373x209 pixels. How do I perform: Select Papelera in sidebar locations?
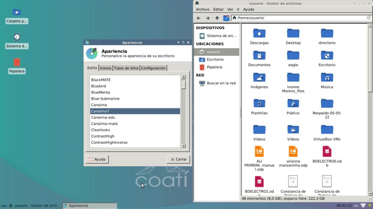214,67
